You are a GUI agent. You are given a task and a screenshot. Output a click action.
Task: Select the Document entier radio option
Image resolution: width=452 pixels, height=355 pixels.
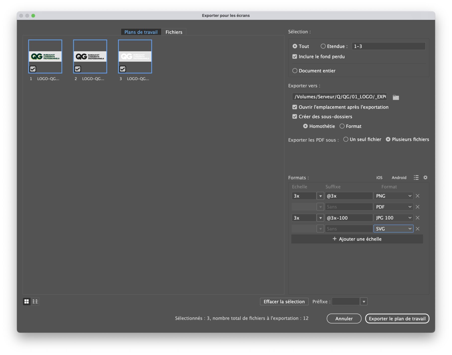295,71
